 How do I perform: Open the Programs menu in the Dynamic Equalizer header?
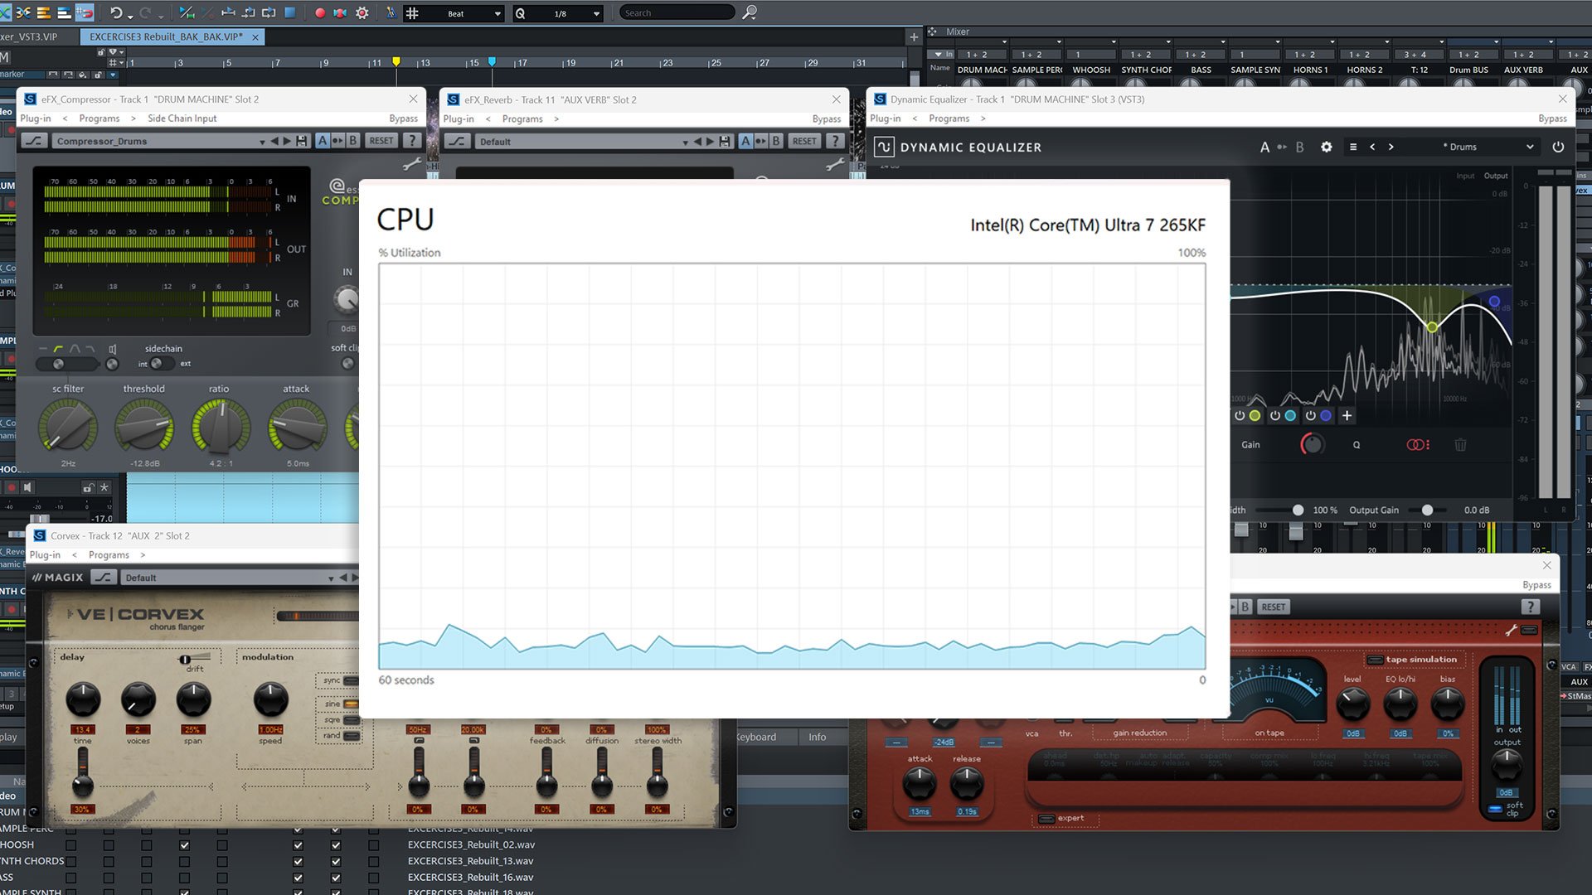tap(949, 119)
